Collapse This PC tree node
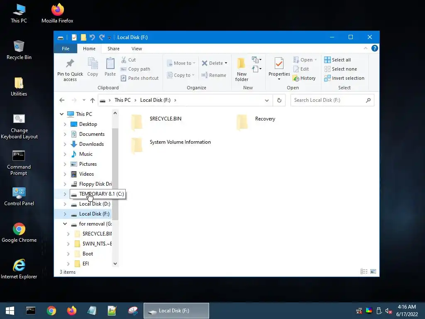The width and height of the screenshot is (425, 319). pyautogui.click(x=62, y=114)
